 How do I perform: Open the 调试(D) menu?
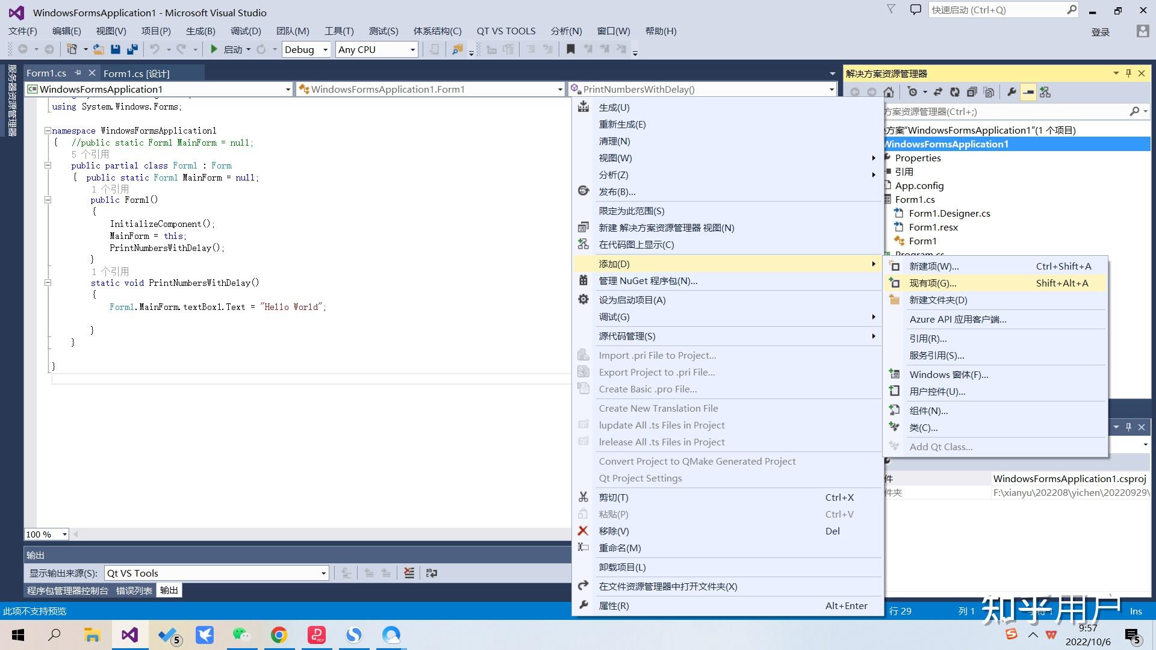pyautogui.click(x=246, y=31)
